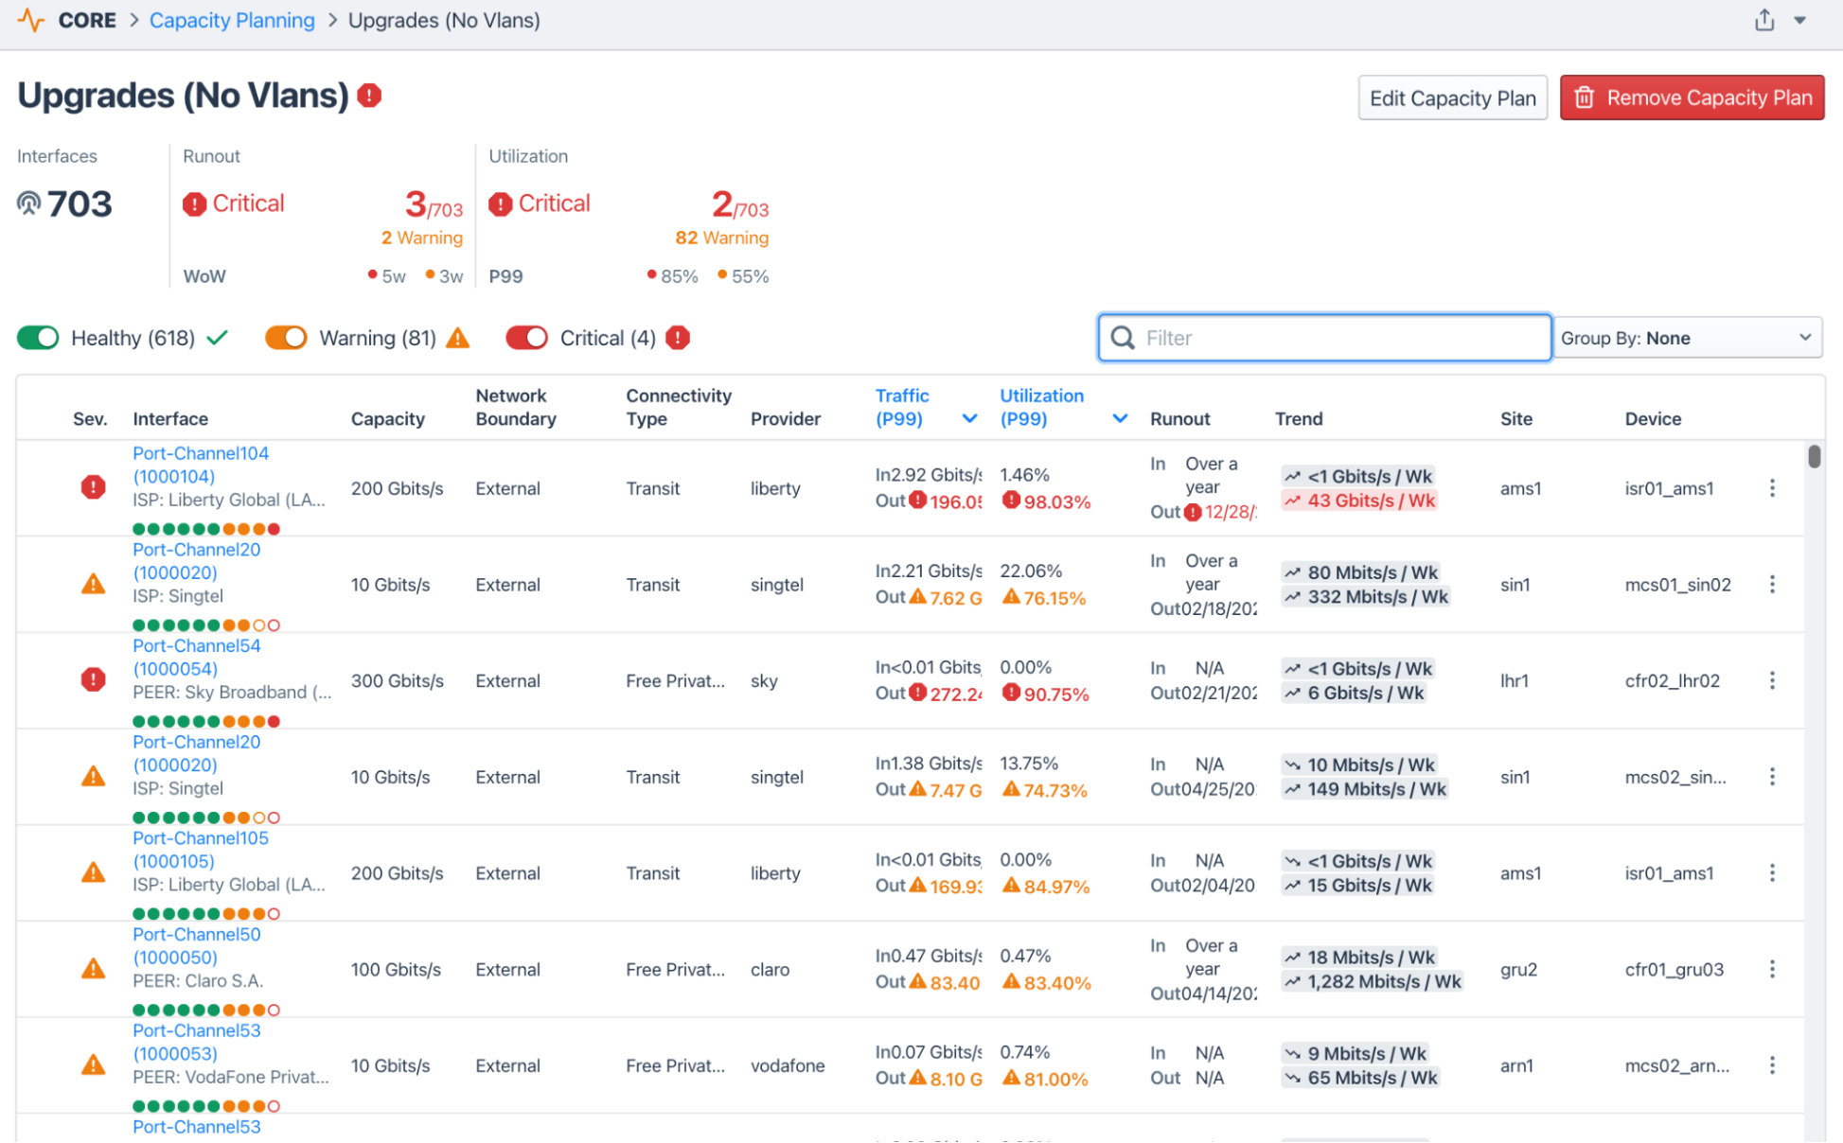The width and height of the screenshot is (1843, 1143).
Task: Open the Group By: None dropdown
Action: tap(1689, 338)
